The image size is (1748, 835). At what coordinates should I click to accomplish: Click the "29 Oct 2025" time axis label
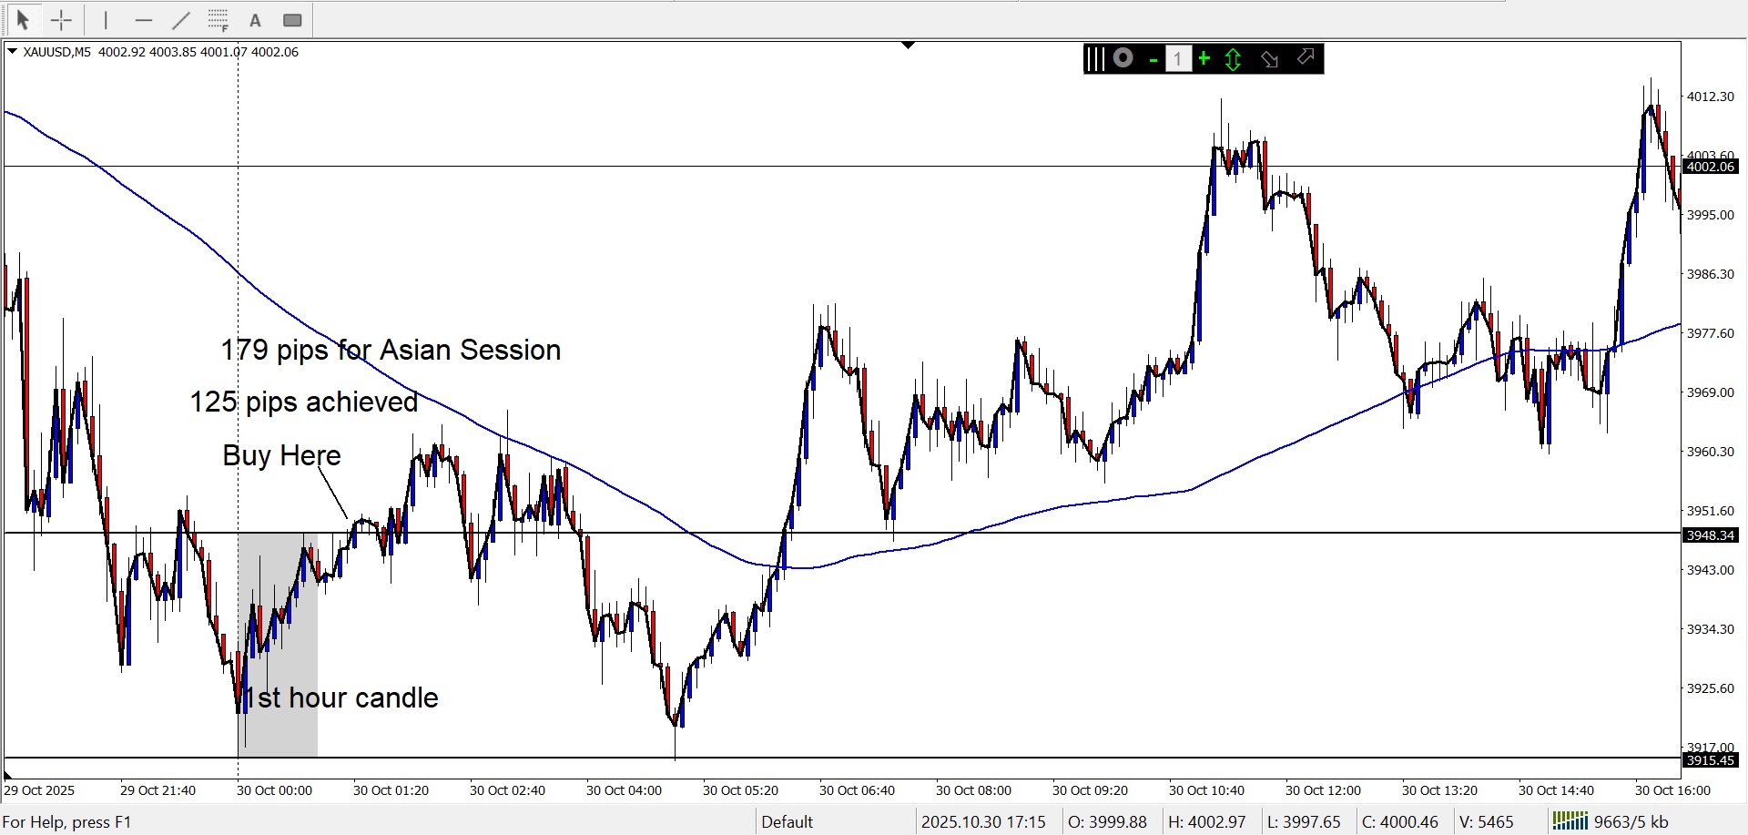click(40, 790)
